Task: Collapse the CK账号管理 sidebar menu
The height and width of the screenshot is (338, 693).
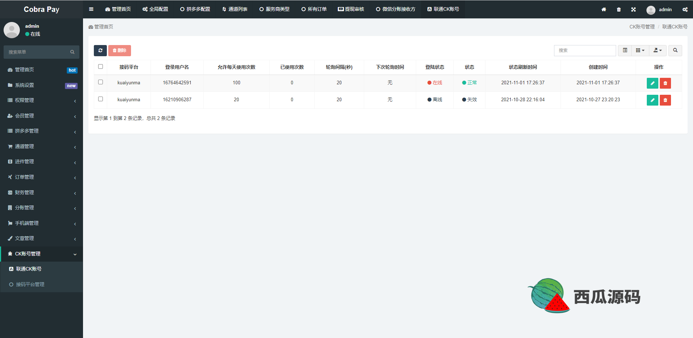Action: pyautogui.click(x=42, y=254)
